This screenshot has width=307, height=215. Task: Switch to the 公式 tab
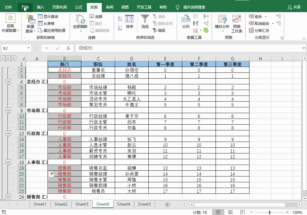click(x=79, y=7)
